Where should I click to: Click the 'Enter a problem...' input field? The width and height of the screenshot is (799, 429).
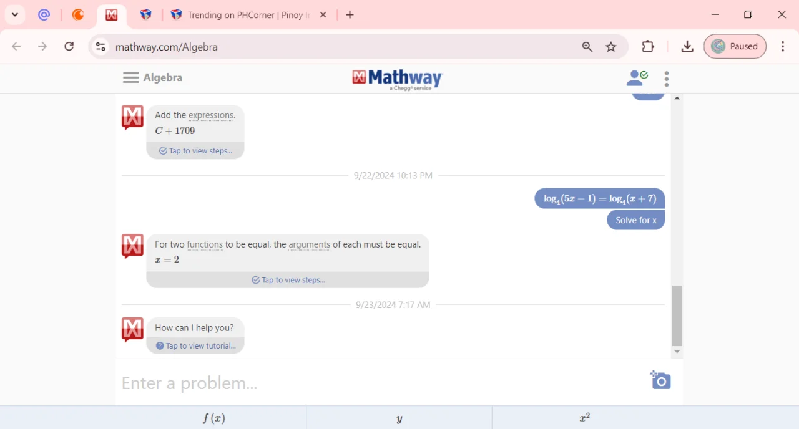click(x=381, y=383)
